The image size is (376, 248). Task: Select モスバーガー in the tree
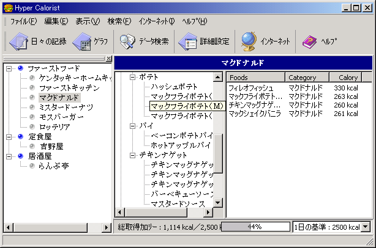[61, 117]
